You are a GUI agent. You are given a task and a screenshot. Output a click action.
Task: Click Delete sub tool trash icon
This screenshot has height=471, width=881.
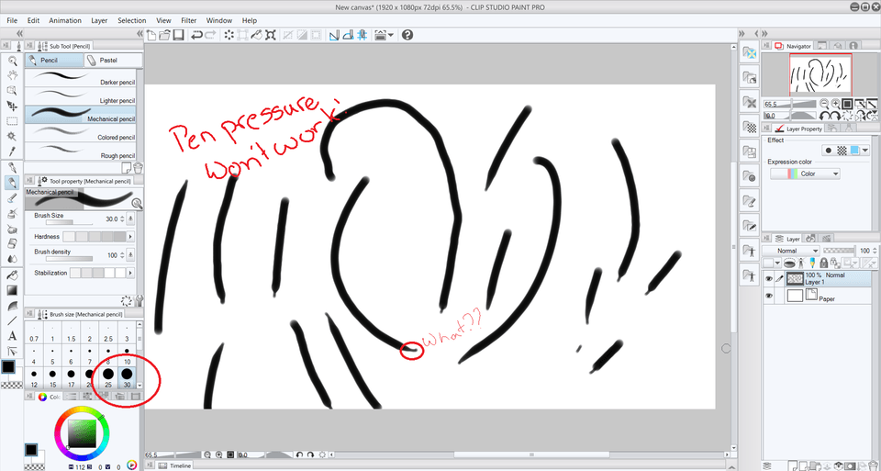(138, 167)
